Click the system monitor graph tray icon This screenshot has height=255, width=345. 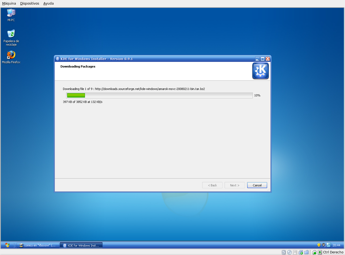(329, 245)
